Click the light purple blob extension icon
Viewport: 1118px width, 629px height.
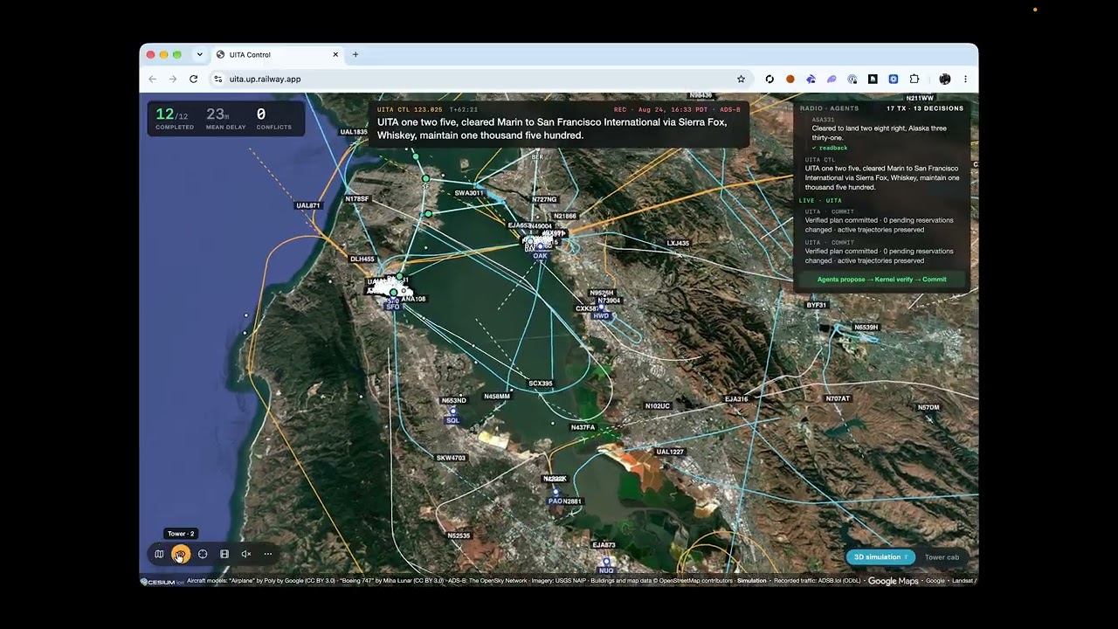pyautogui.click(x=832, y=79)
